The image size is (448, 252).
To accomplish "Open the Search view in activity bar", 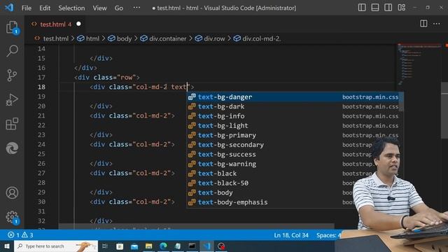I will (12, 51).
